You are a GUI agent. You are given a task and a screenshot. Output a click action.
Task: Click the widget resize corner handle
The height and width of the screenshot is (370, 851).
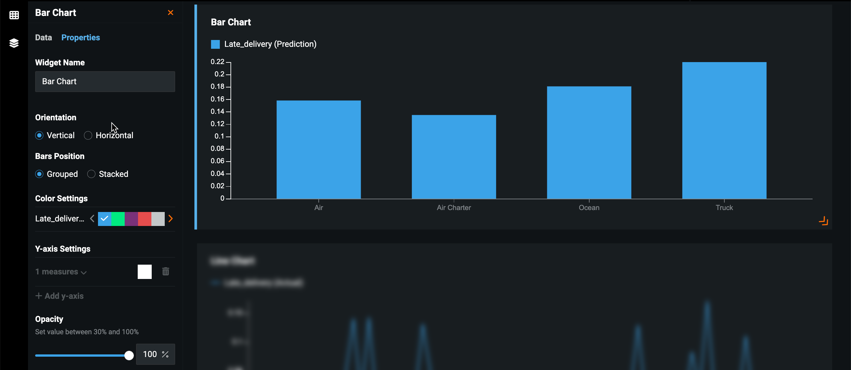tap(823, 221)
